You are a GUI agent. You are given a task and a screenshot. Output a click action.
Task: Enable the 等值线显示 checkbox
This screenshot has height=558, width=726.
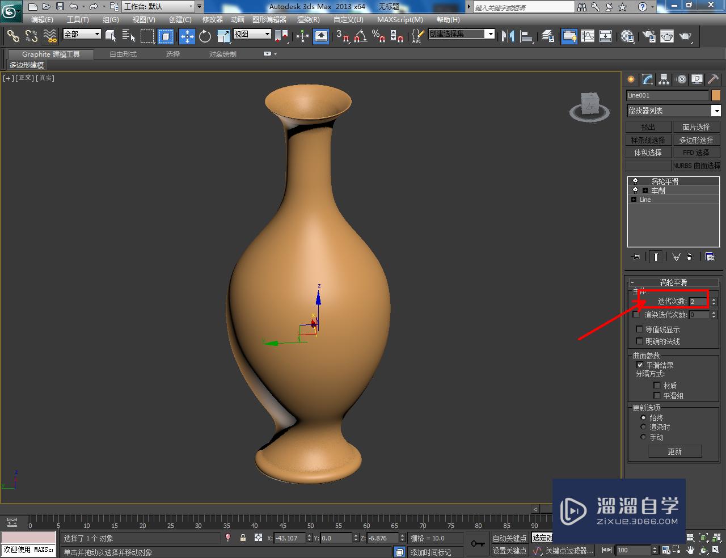[640, 329]
